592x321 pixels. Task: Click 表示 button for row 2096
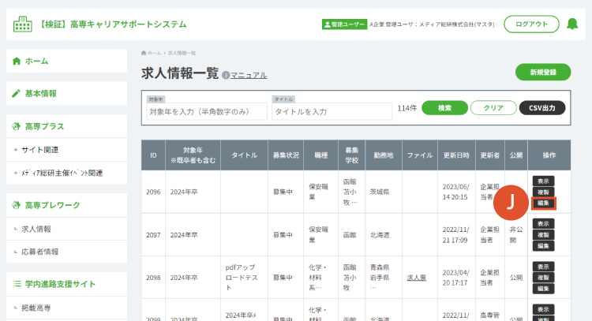(543, 181)
